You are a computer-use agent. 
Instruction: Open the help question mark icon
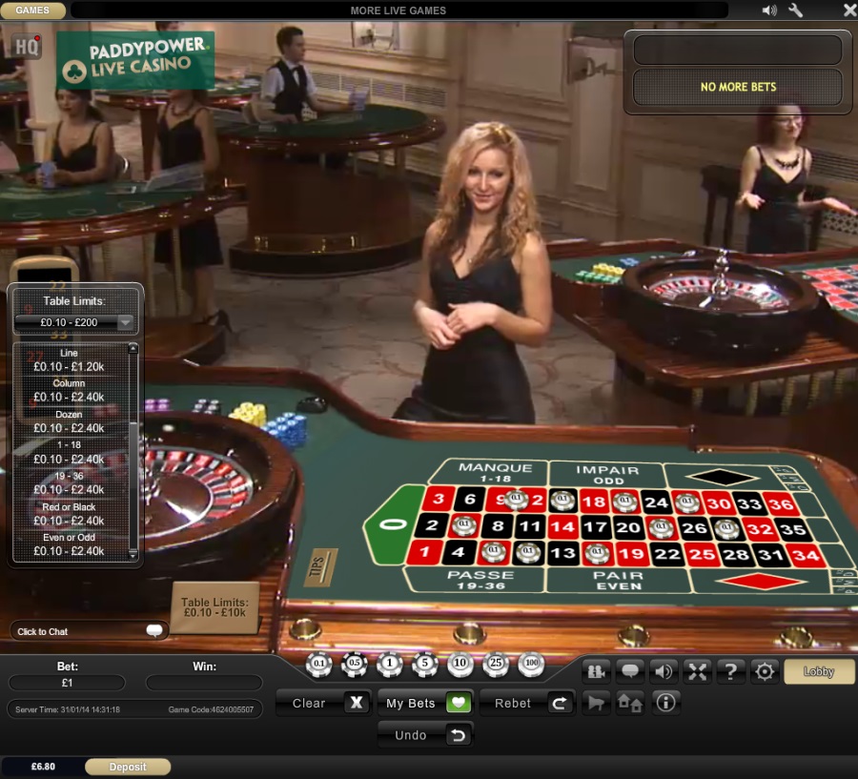(x=730, y=671)
